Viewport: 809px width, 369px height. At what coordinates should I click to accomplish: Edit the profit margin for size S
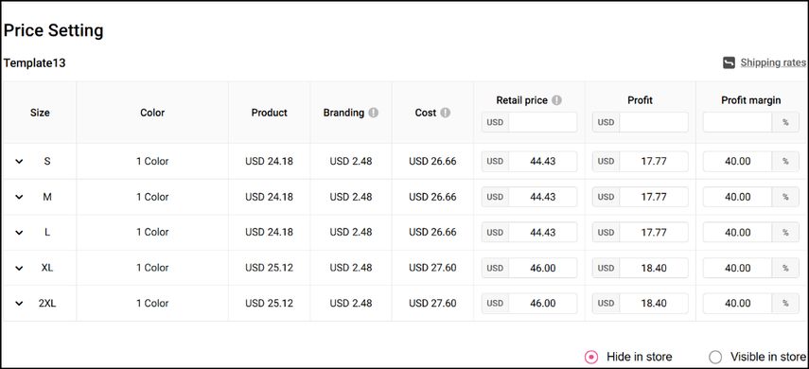[738, 162]
